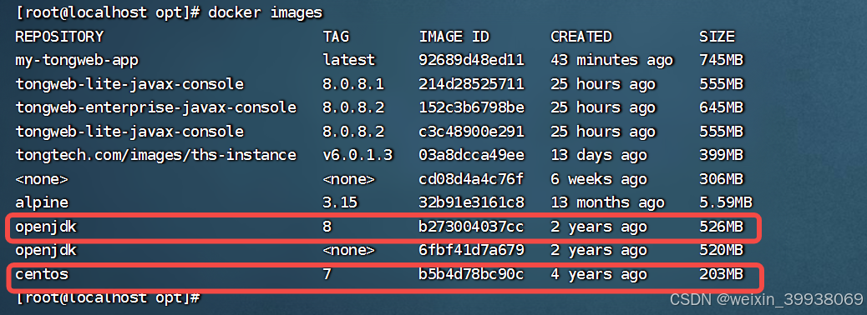The height and width of the screenshot is (315, 867).
Task: Click the [root@localhost opt]# prompt below the table
Action: 107,297
